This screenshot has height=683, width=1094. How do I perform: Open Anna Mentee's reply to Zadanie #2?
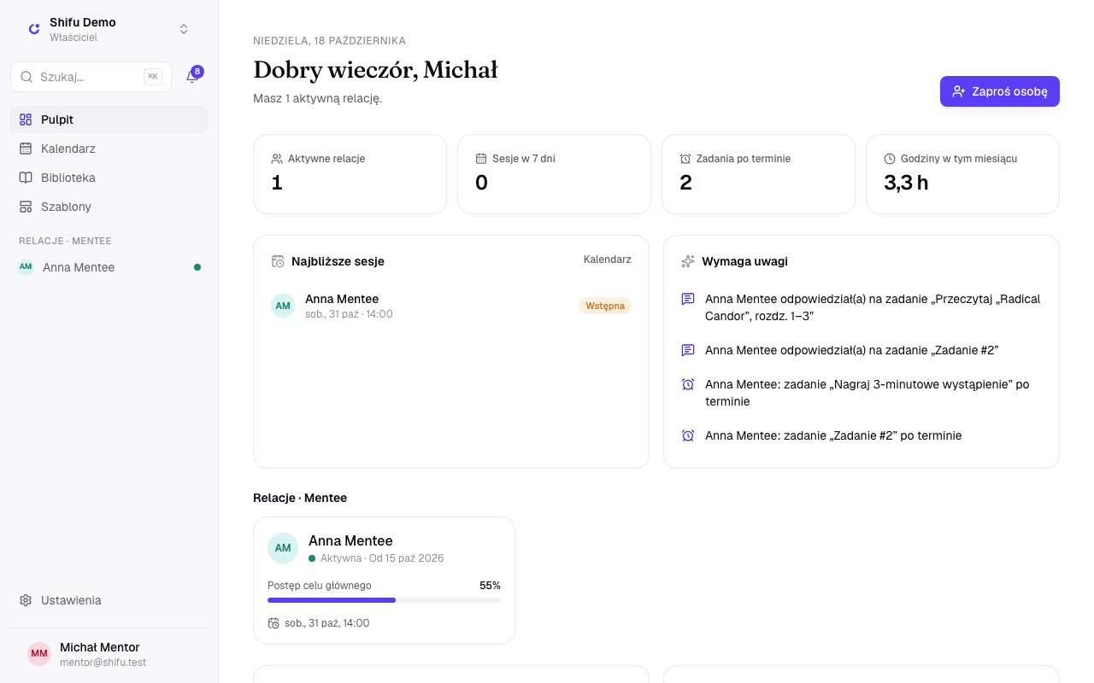tap(862, 350)
